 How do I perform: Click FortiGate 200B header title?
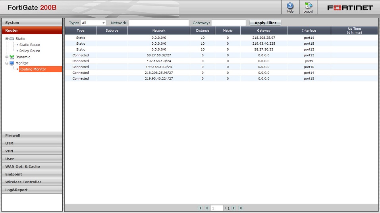coord(32,8)
